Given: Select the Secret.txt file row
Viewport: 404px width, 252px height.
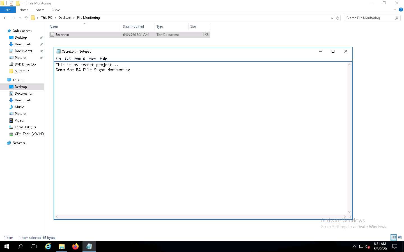Looking at the screenshot, I should 129,35.
